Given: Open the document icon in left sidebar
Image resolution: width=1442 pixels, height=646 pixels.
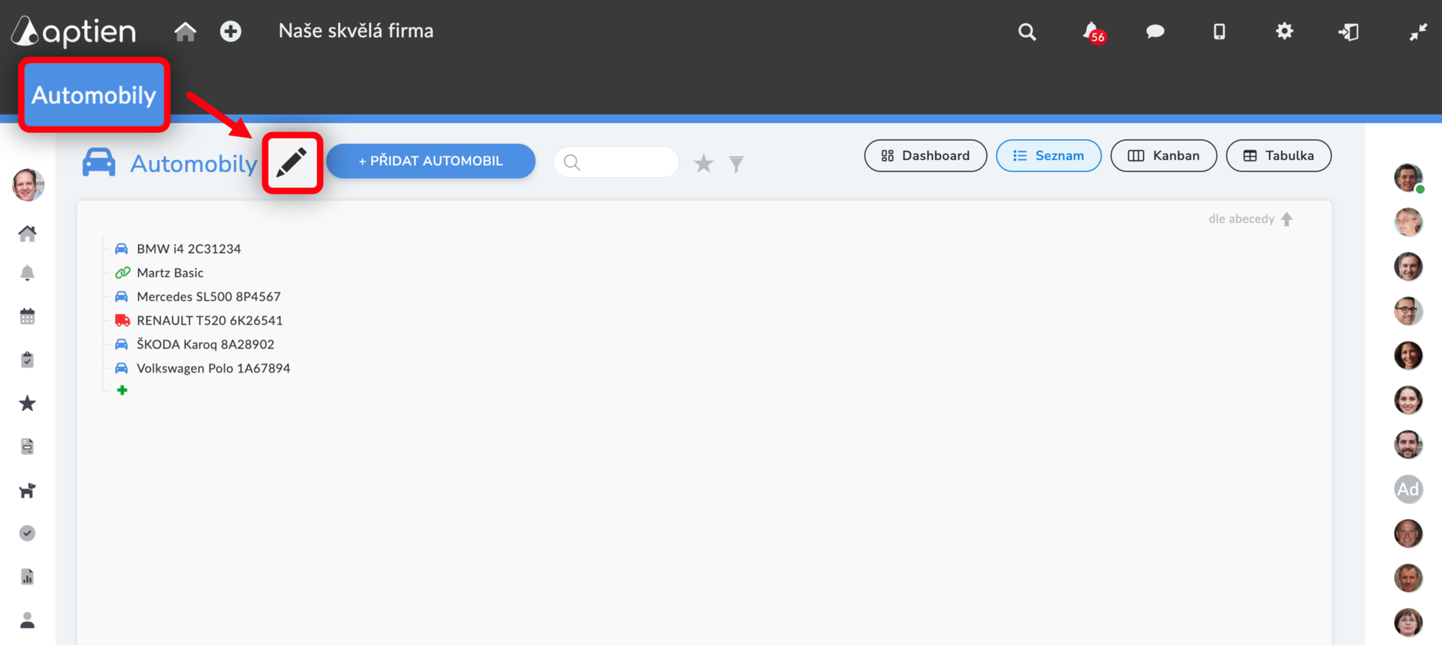Looking at the screenshot, I should click(27, 446).
